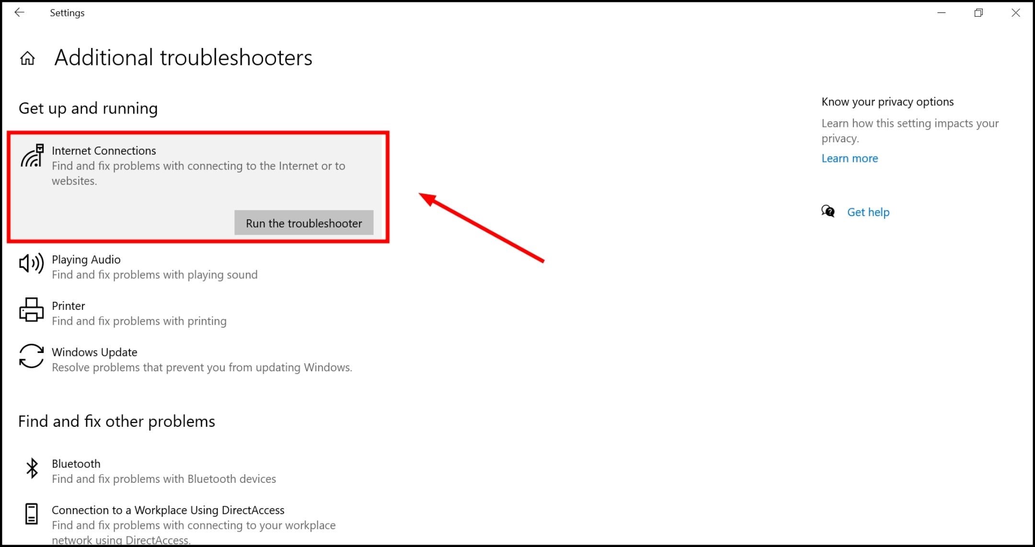
Task: Go to Settings home via house icon
Action: (27, 58)
